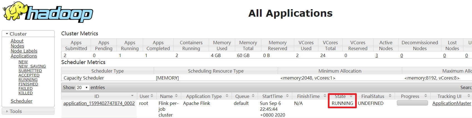Screen dimensions: 472x118
Task: Sort table by Application Type column
Action: [206, 96]
